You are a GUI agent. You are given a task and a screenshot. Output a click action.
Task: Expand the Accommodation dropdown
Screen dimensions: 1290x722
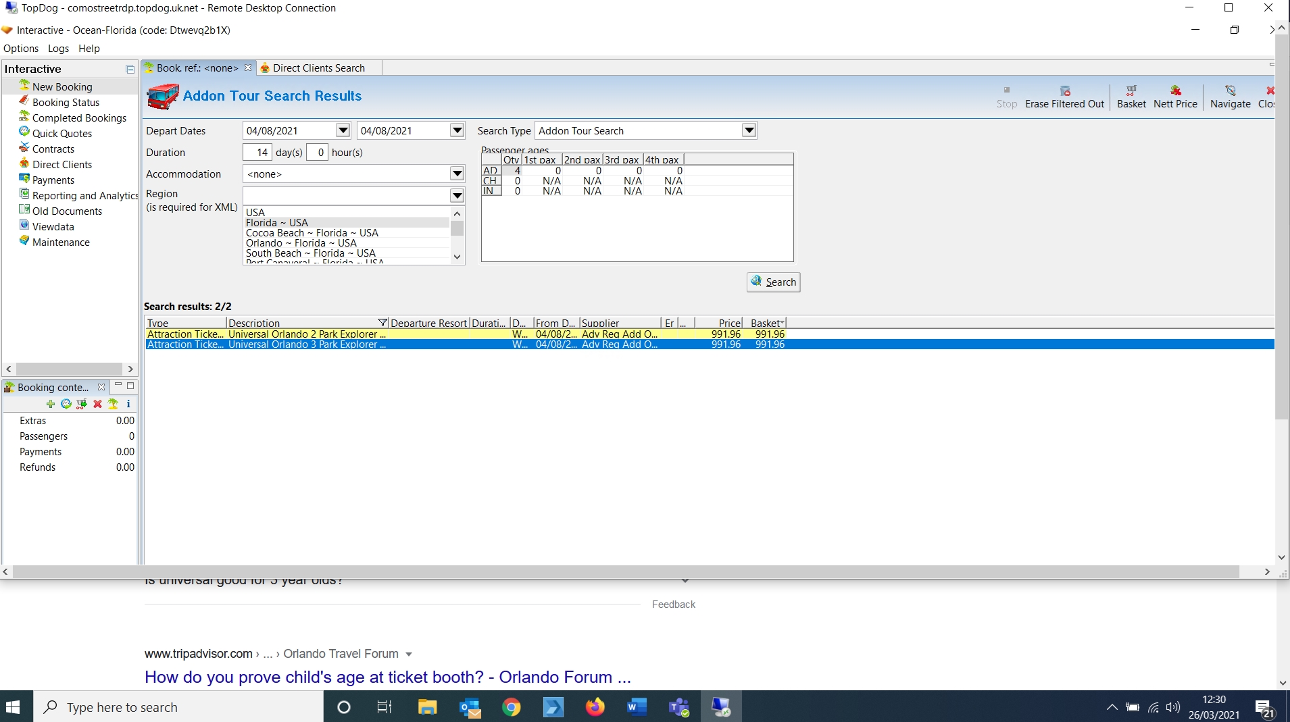click(457, 174)
